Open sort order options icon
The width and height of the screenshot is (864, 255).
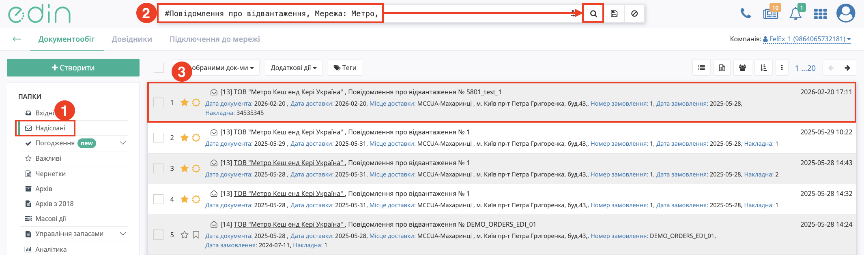[x=763, y=68]
